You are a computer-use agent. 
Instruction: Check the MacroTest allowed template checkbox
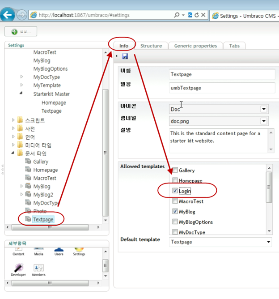click(x=175, y=201)
